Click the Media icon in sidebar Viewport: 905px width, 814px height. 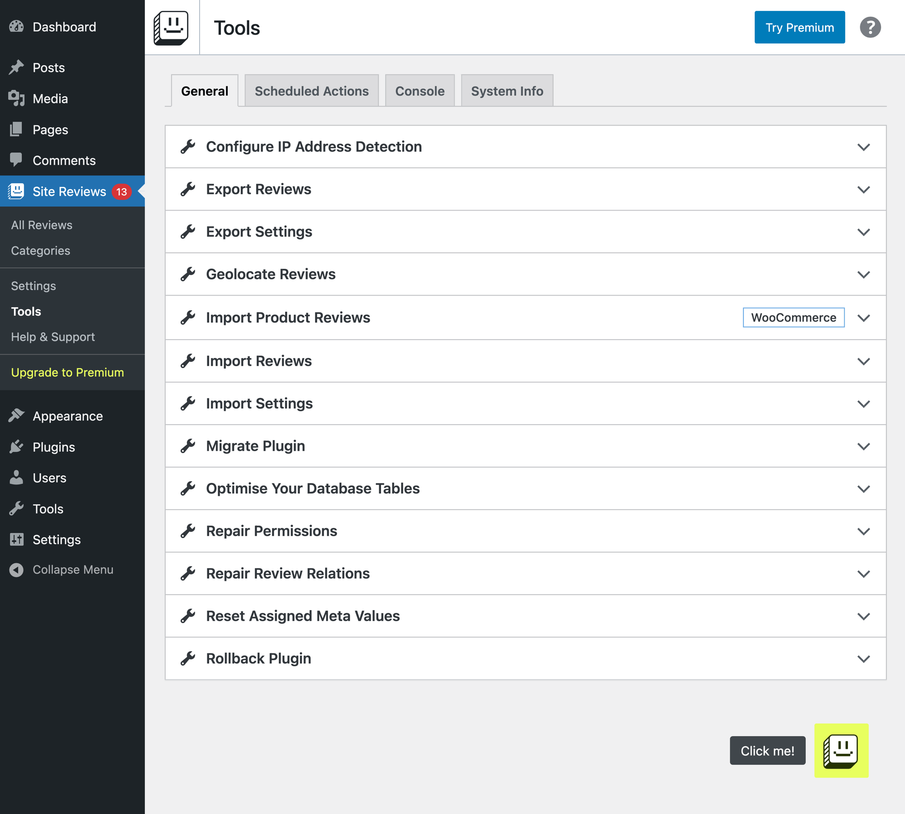click(x=16, y=98)
